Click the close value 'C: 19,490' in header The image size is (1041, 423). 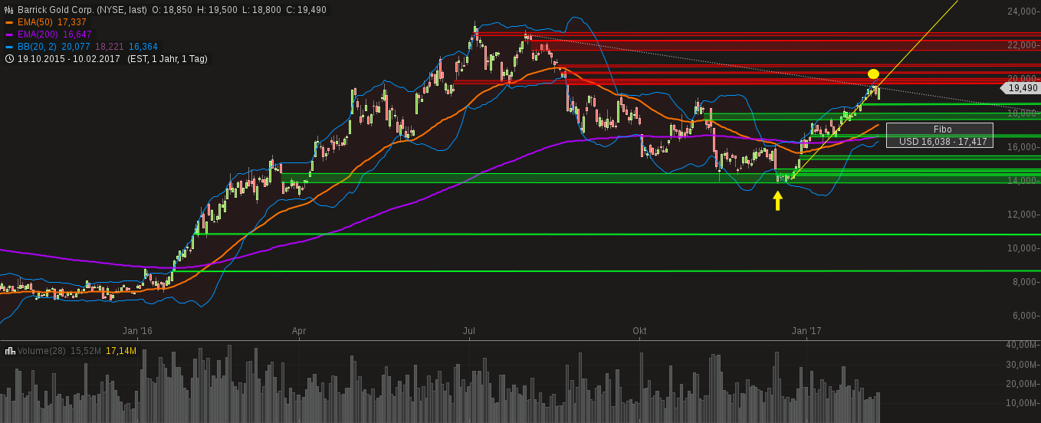(x=307, y=10)
